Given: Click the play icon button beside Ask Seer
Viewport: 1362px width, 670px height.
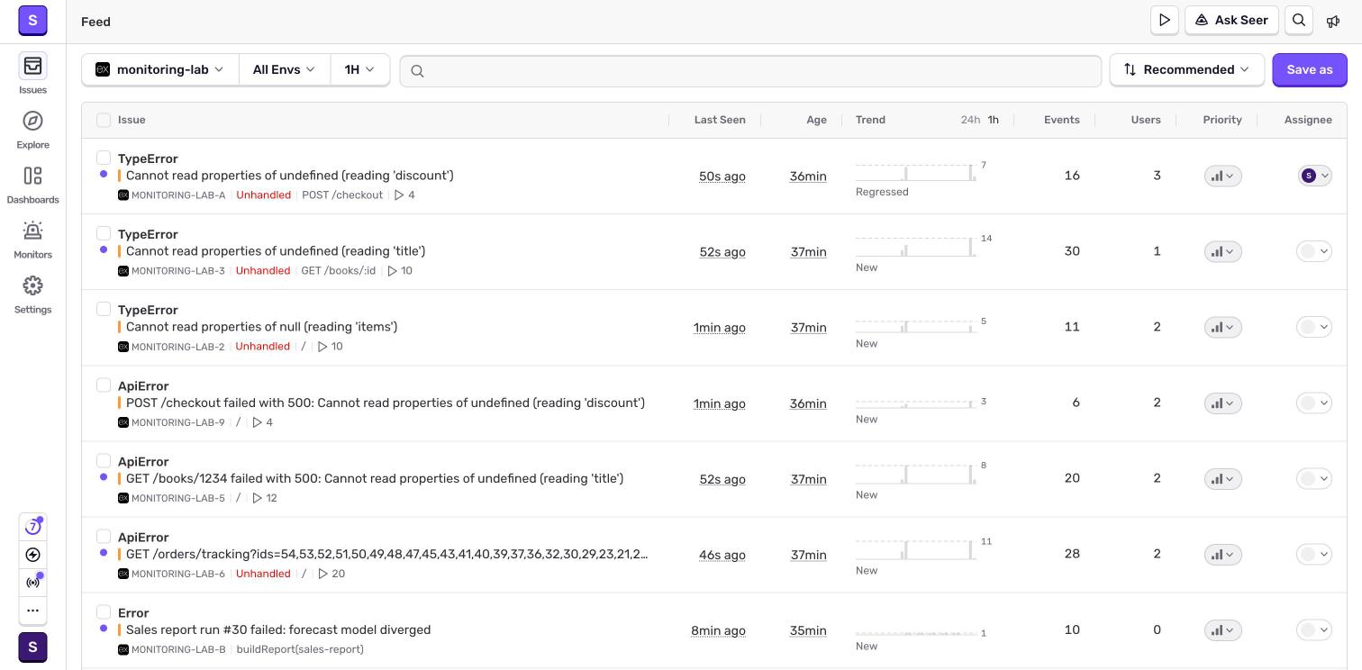Looking at the screenshot, I should coord(1165,20).
